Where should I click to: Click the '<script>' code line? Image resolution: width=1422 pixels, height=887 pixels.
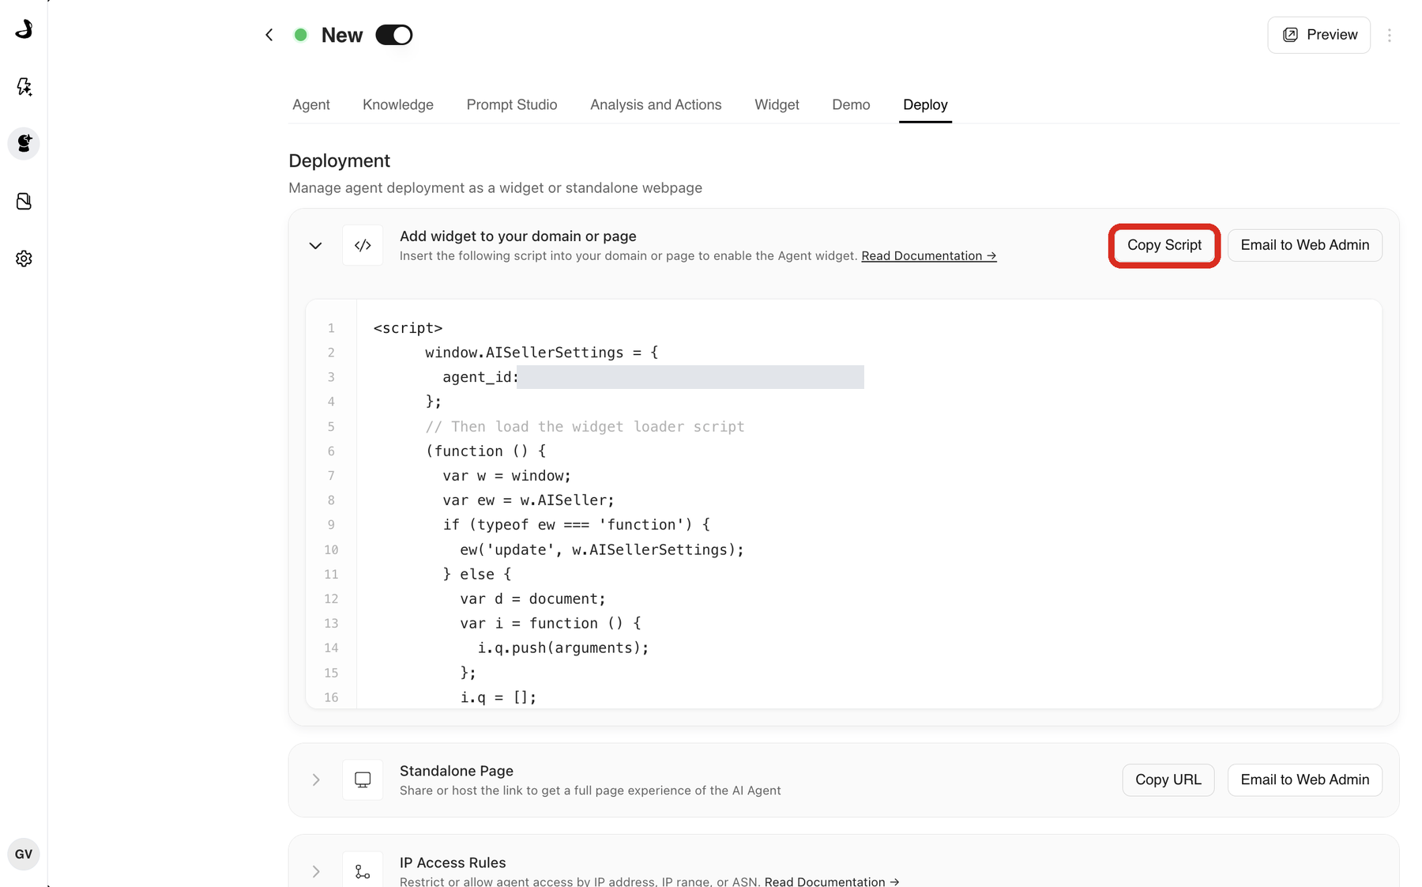[x=408, y=328]
